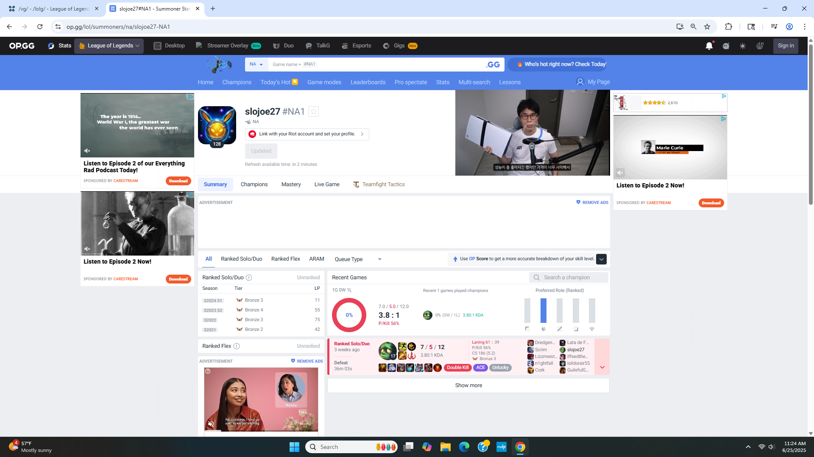
Task: Open the Teamfight Tactics tab
Action: 379,184
